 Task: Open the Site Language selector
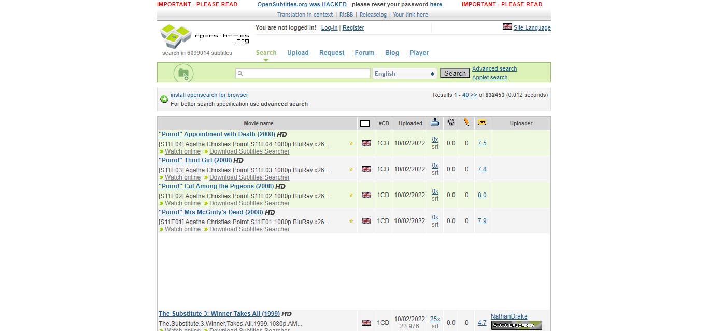(x=532, y=27)
